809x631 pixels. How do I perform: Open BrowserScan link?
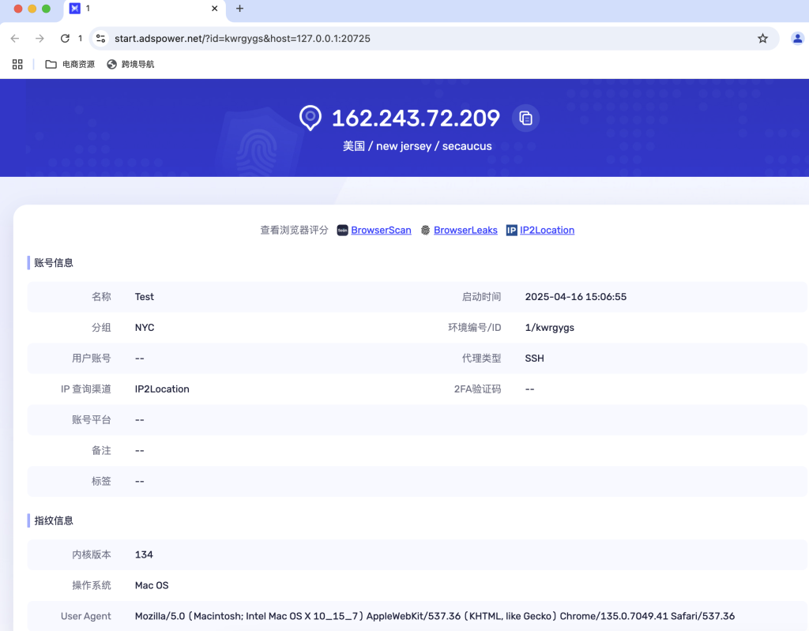pos(381,230)
